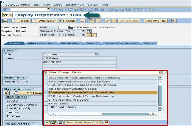Open the Business Partner menu

18,5
